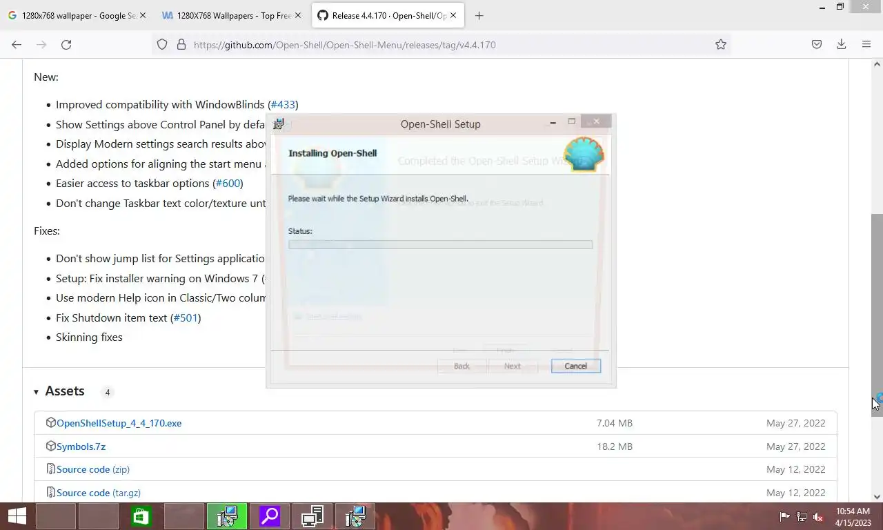Download Source code (zip)
The width and height of the screenshot is (883, 530).
(93, 469)
